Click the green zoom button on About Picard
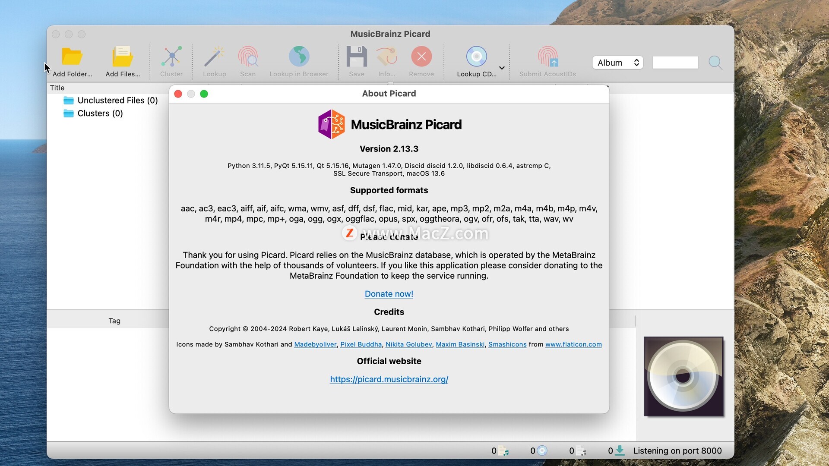Viewport: 829px width, 466px height. (x=204, y=94)
